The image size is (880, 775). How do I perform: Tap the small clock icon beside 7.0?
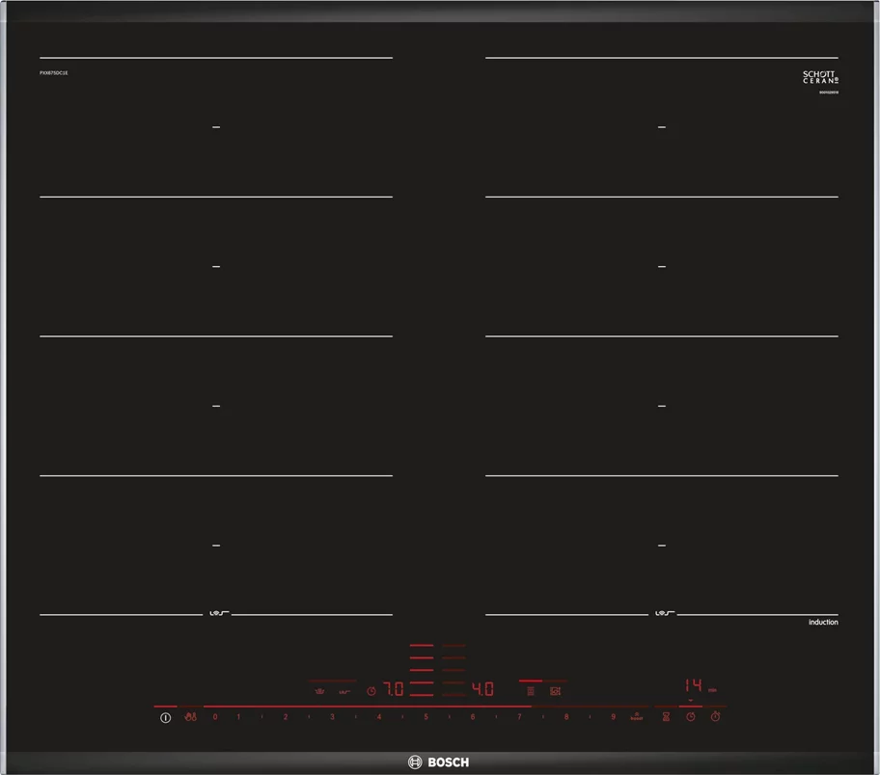pos(371,691)
